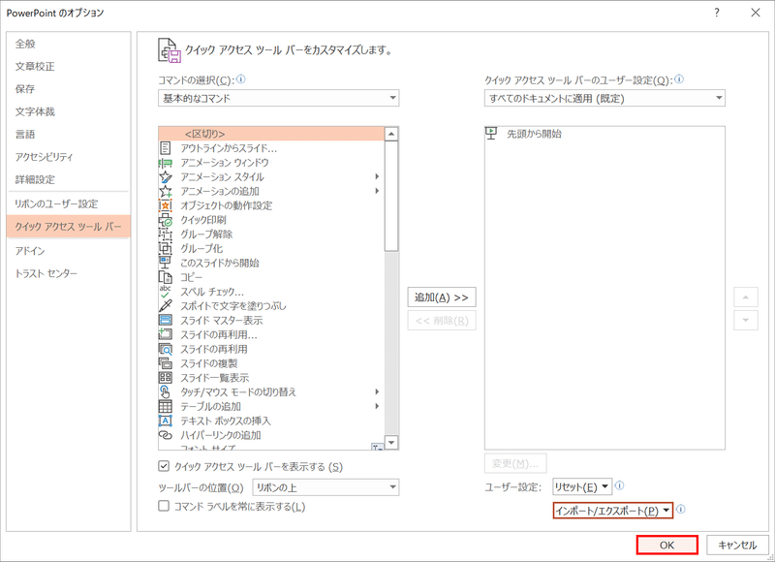Open the リボンの上 toolbar position dropdown
Viewport: 775px width, 562px height.
coord(325,487)
